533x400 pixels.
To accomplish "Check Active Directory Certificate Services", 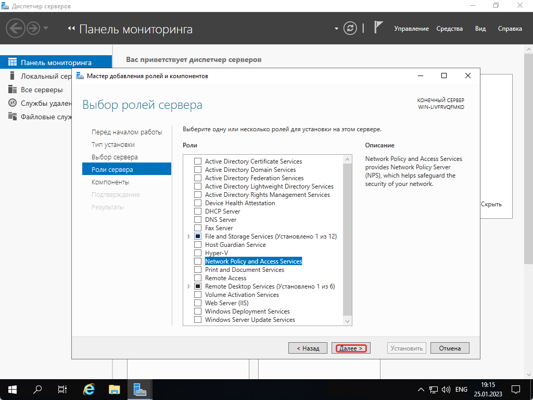I will tap(197, 161).
